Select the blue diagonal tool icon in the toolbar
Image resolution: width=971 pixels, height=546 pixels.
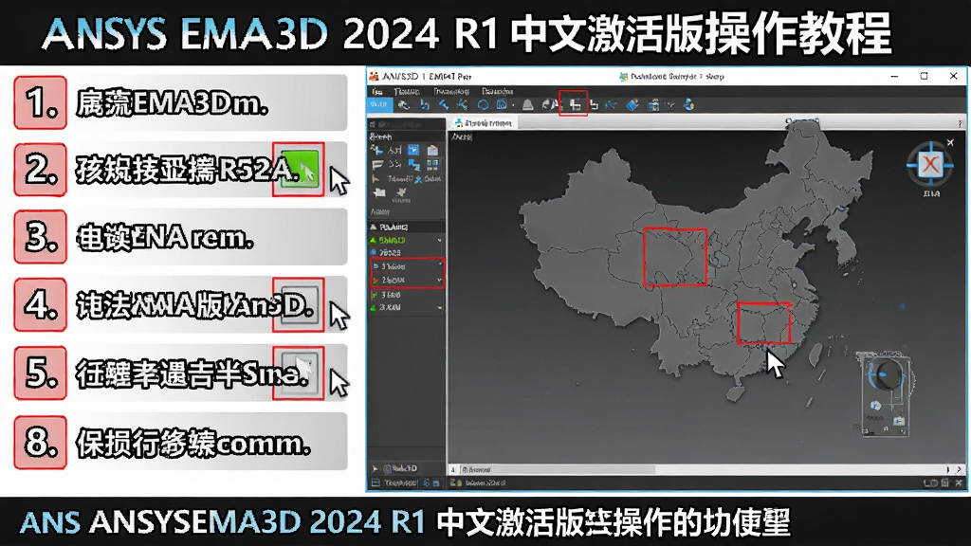point(444,104)
